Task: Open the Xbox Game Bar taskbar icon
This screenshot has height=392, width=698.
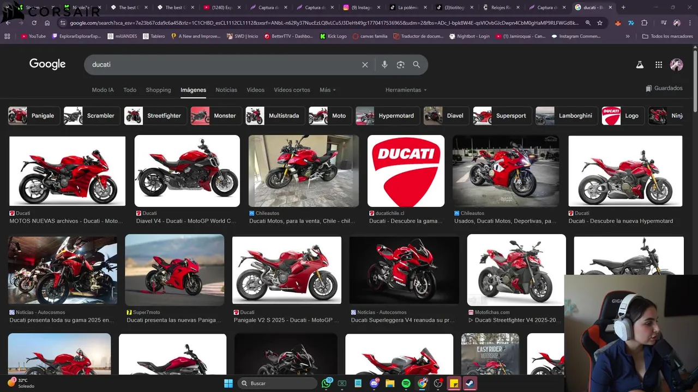Action: pyautogui.click(x=342, y=383)
